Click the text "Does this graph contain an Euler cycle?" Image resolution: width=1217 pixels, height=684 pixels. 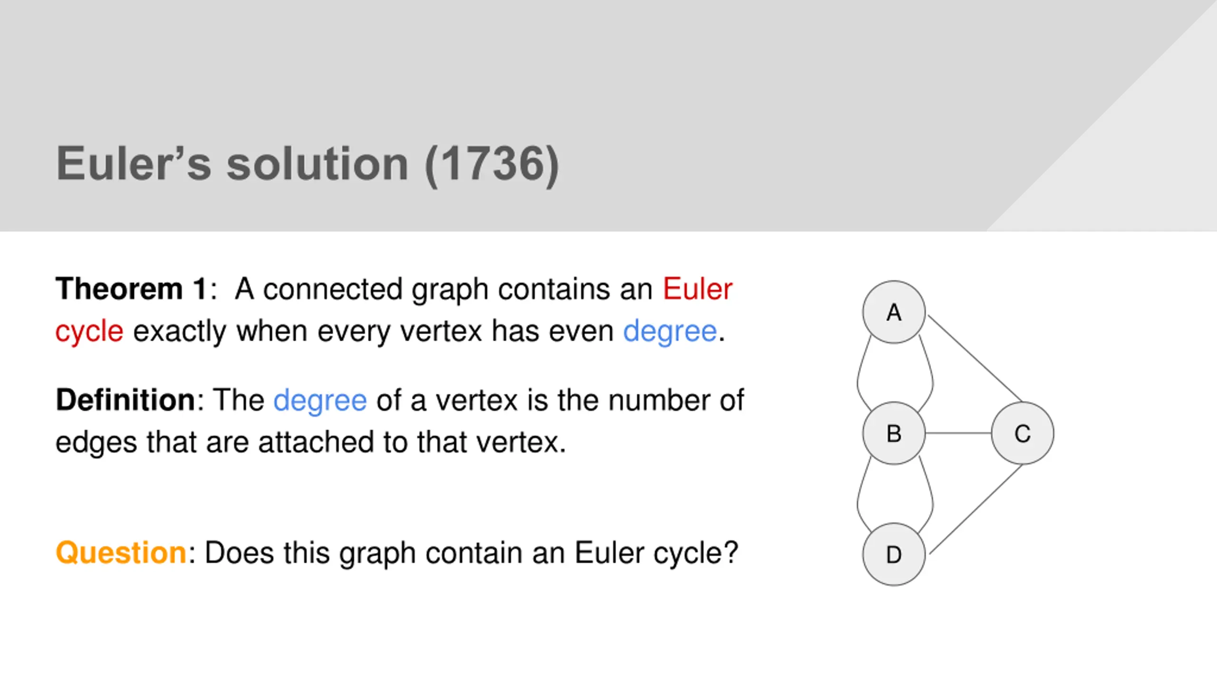(x=471, y=553)
